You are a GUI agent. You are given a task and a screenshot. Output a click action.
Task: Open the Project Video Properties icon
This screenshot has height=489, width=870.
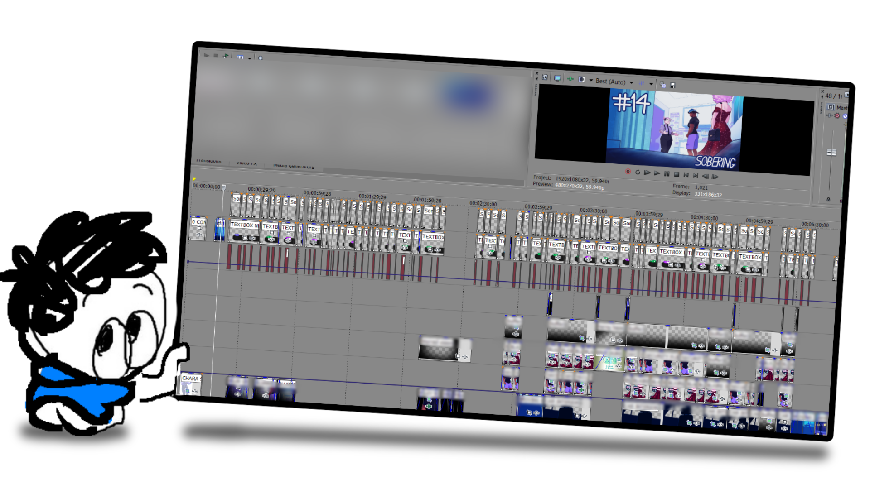(545, 77)
